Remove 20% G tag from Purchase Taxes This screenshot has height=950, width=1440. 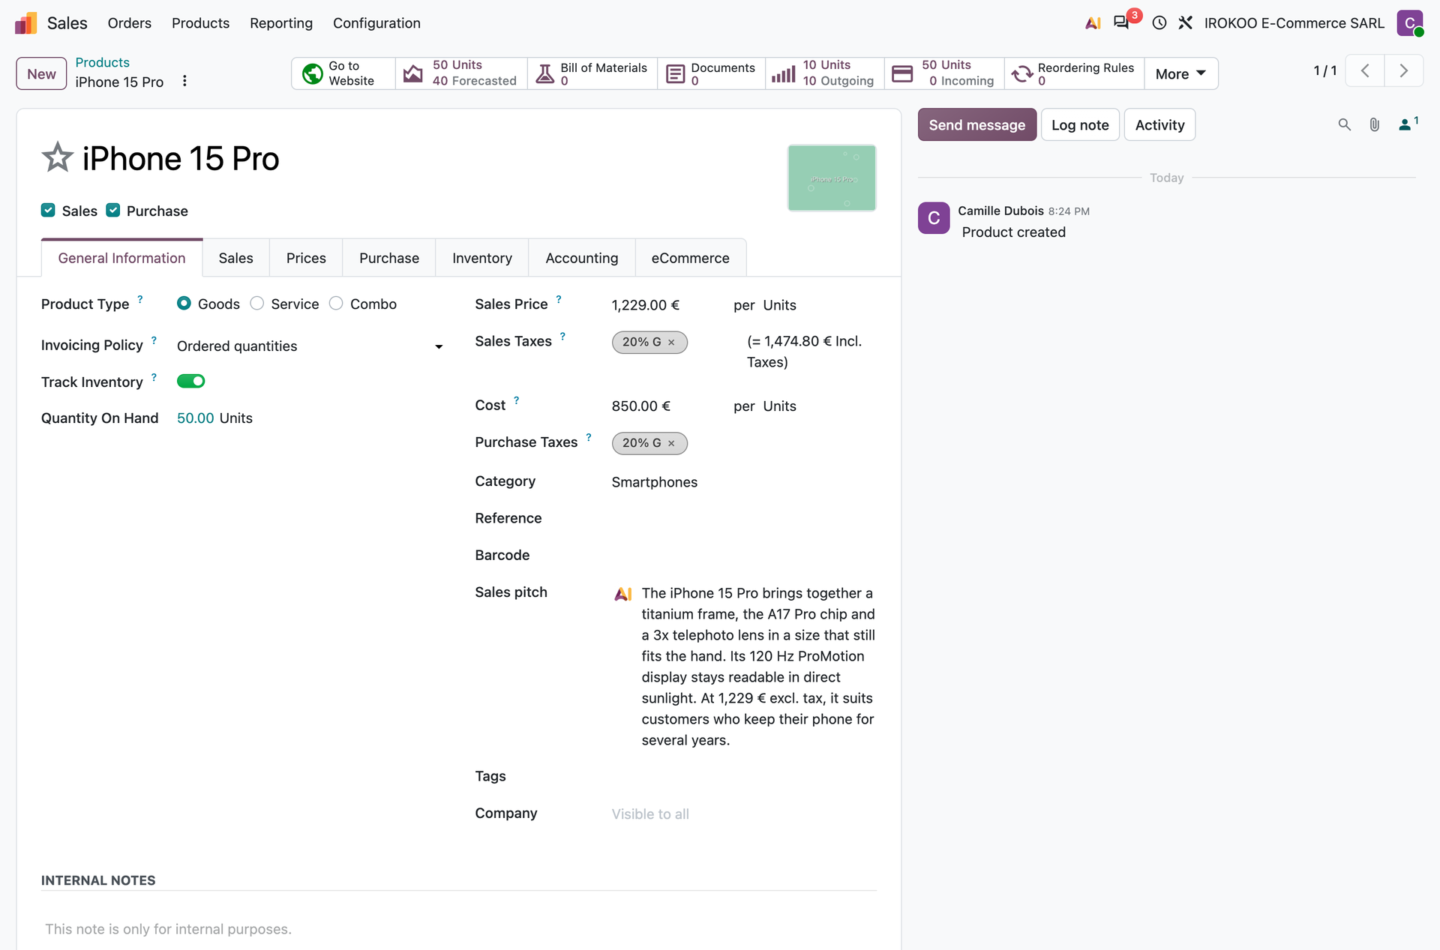point(671,444)
